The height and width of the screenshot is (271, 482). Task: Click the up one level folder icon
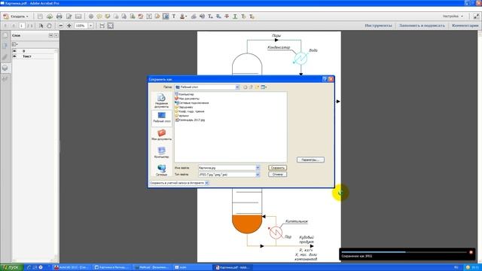(x=251, y=87)
